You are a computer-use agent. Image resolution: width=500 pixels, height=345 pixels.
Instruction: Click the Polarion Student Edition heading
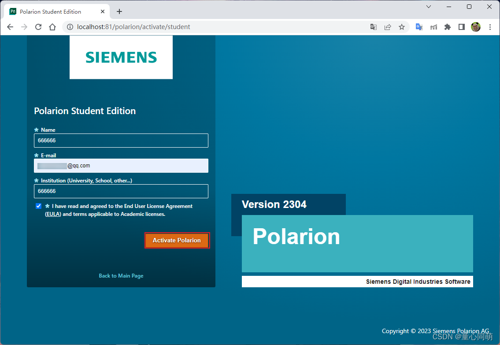(85, 111)
